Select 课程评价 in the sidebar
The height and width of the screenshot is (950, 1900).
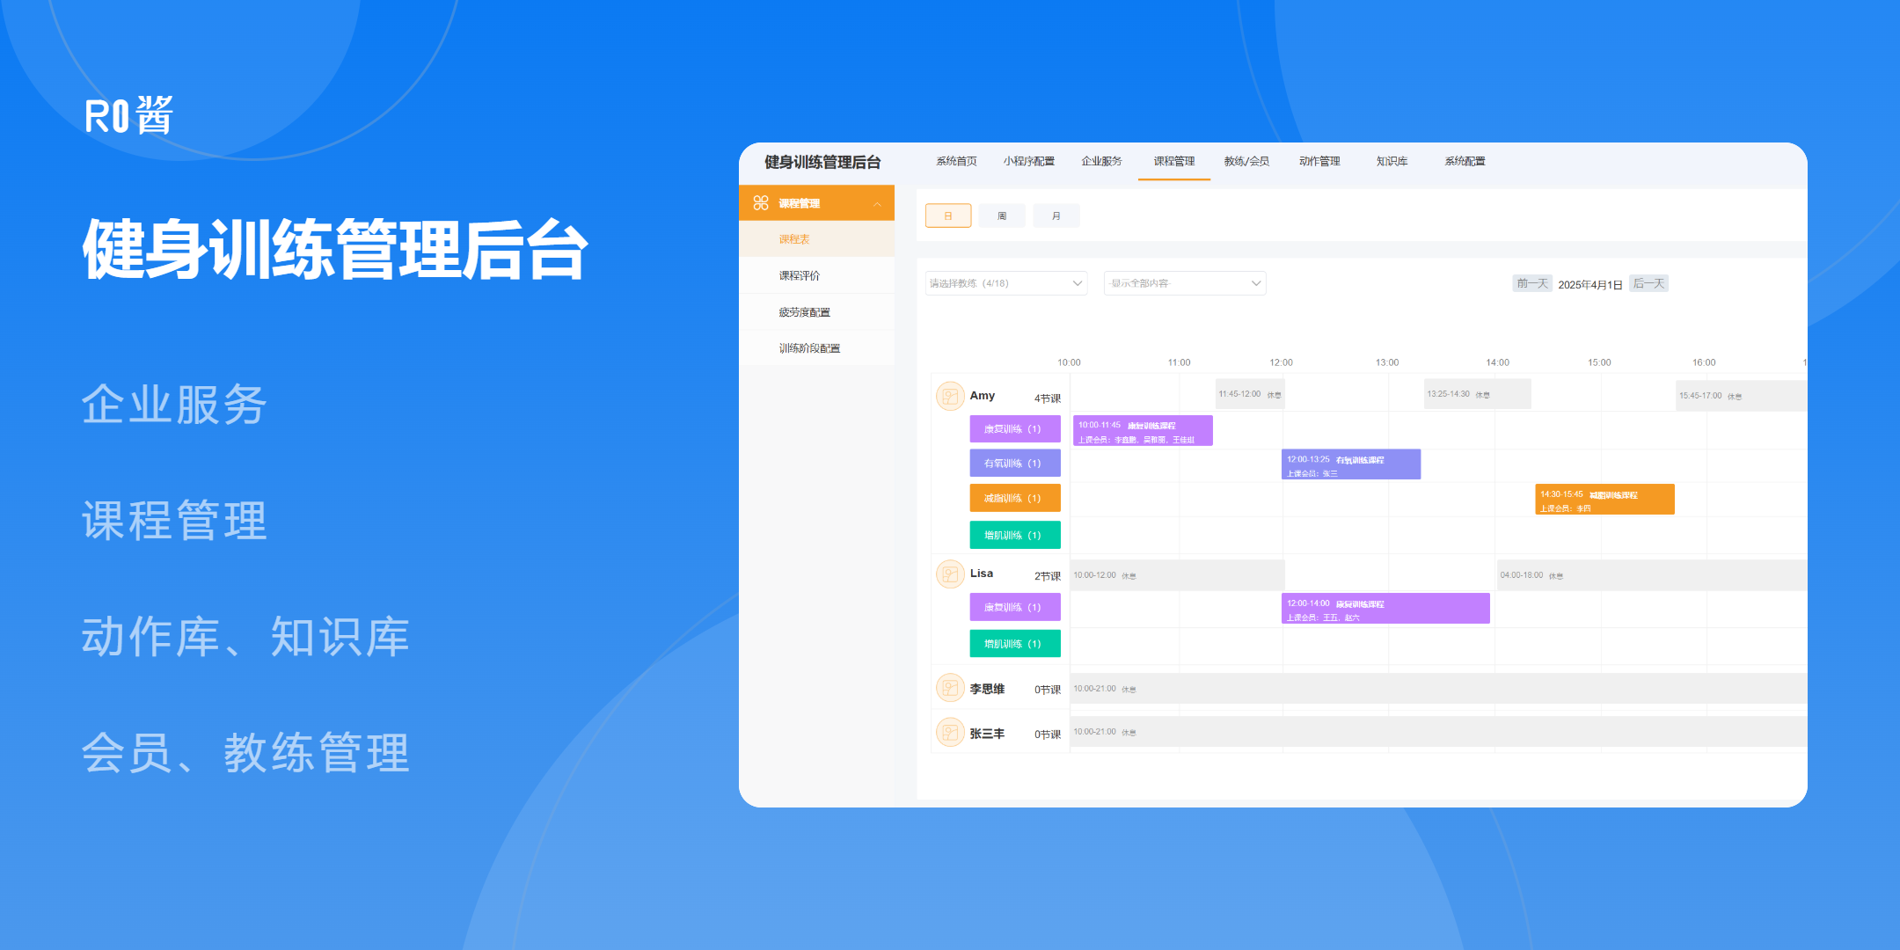coord(816,275)
